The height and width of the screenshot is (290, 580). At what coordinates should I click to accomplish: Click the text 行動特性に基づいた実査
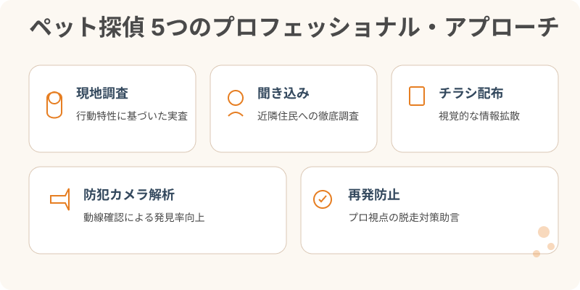click(x=132, y=116)
